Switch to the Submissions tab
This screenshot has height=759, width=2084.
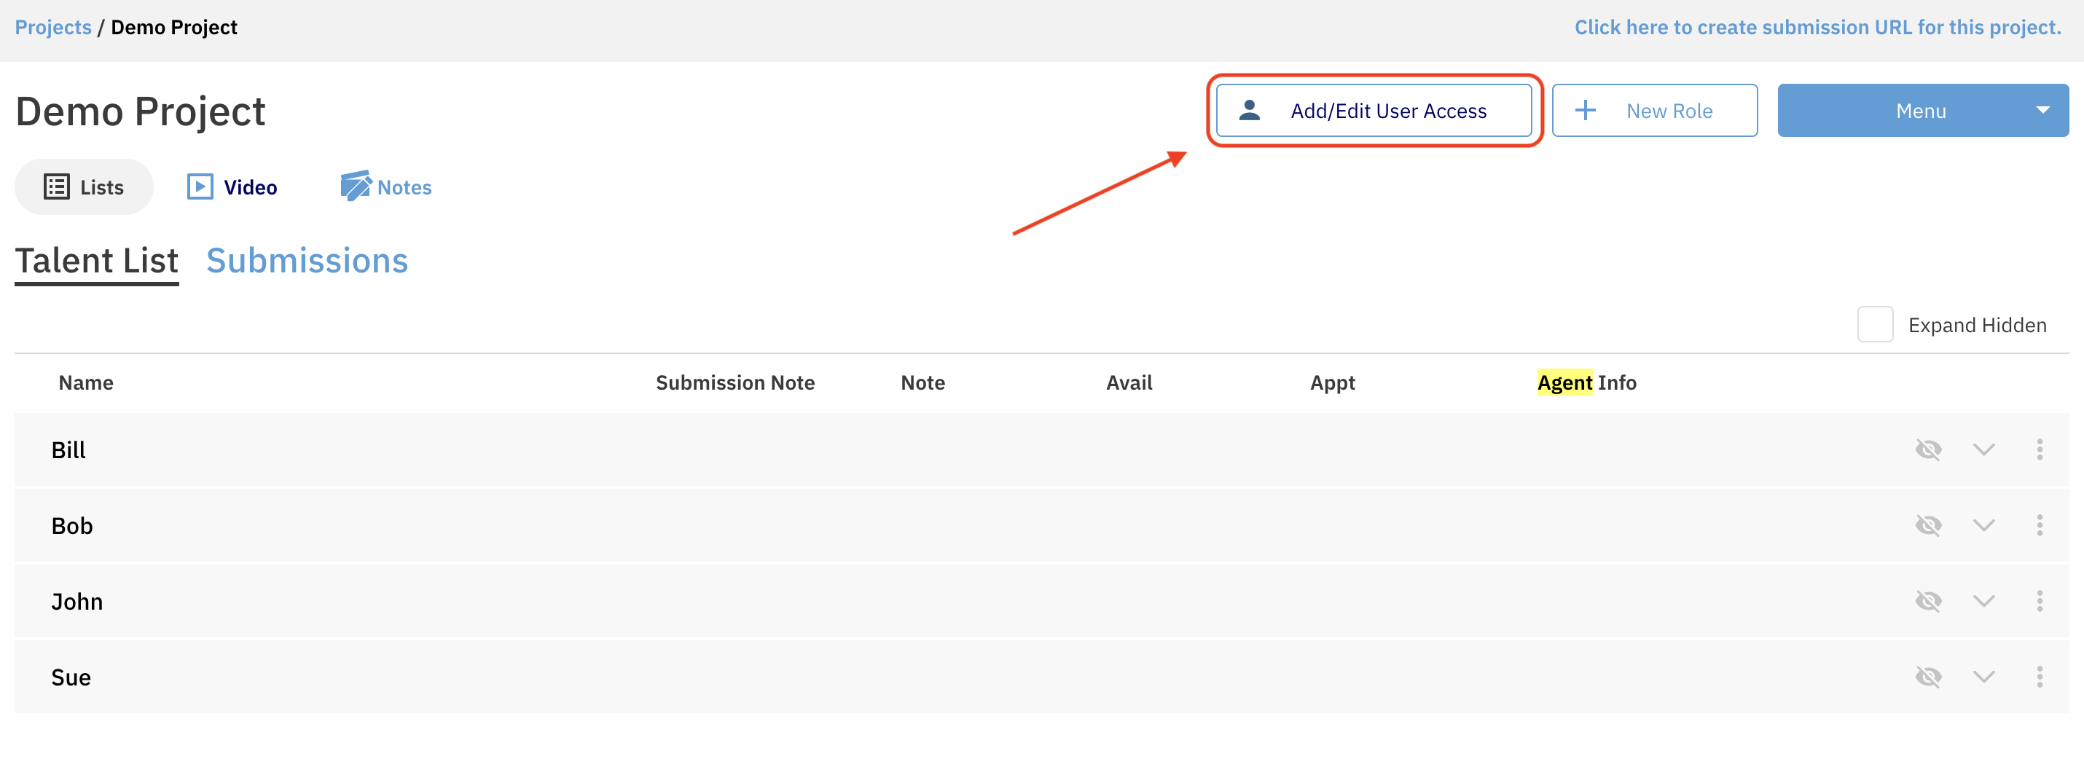click(307, 261)
